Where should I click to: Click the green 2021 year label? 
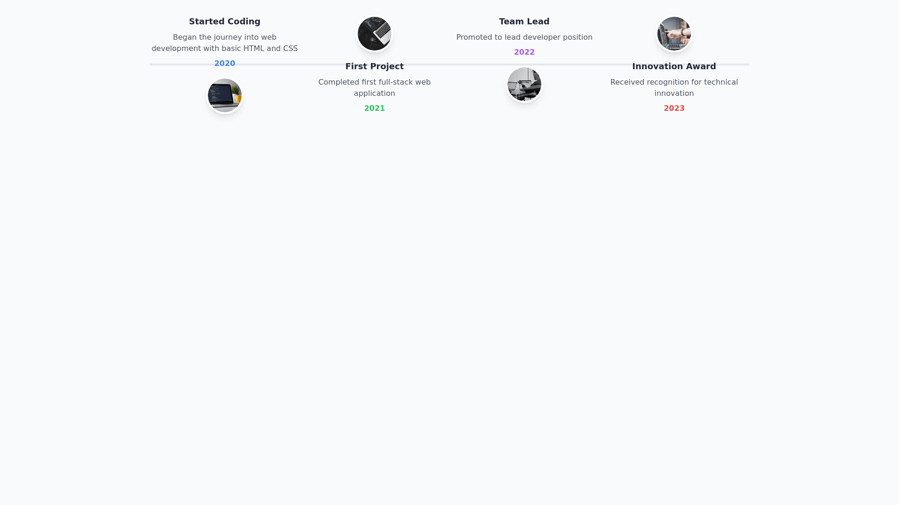[x=375, y=108]
